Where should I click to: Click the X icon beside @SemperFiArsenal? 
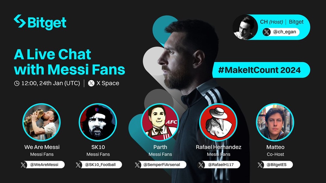pyautogui.click(x=138, y=165)
